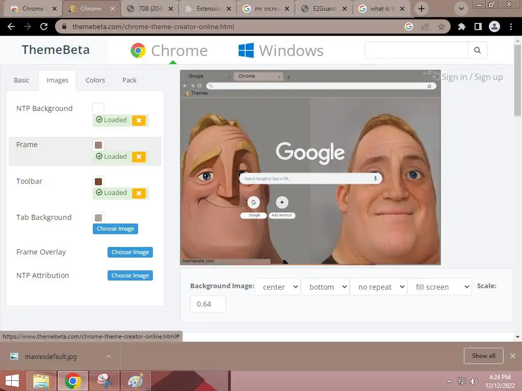Remove the loaded Frame image

pos(139,157)
